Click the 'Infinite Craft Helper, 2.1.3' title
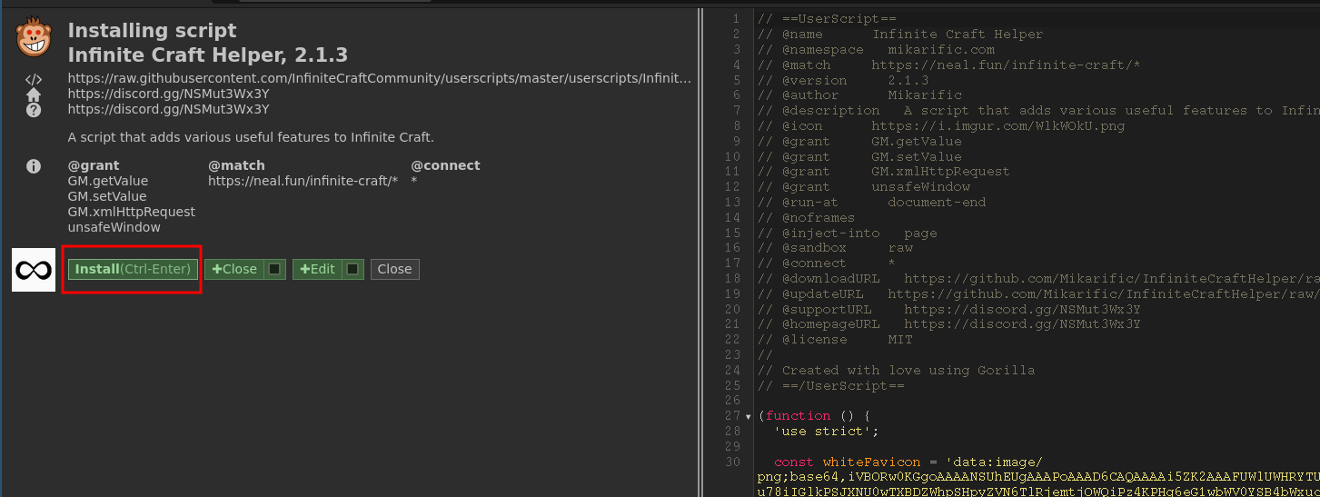The width and height of the screenshot is (1320, 497). pos(208,55)
